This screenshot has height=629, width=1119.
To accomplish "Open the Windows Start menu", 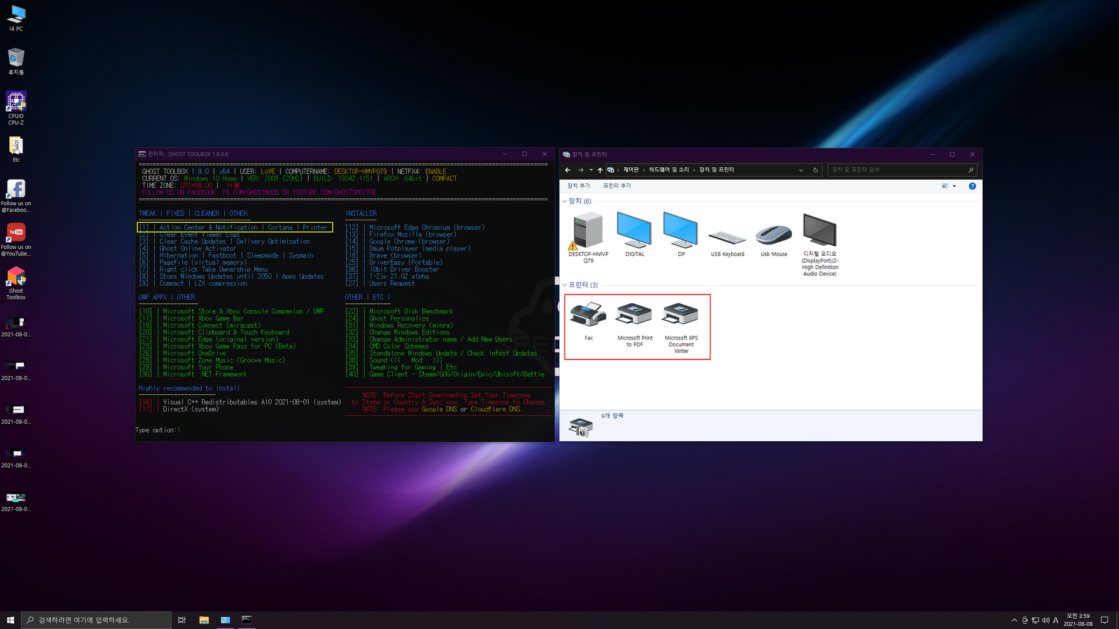I will pyautogui.click(x=10, y=620).
